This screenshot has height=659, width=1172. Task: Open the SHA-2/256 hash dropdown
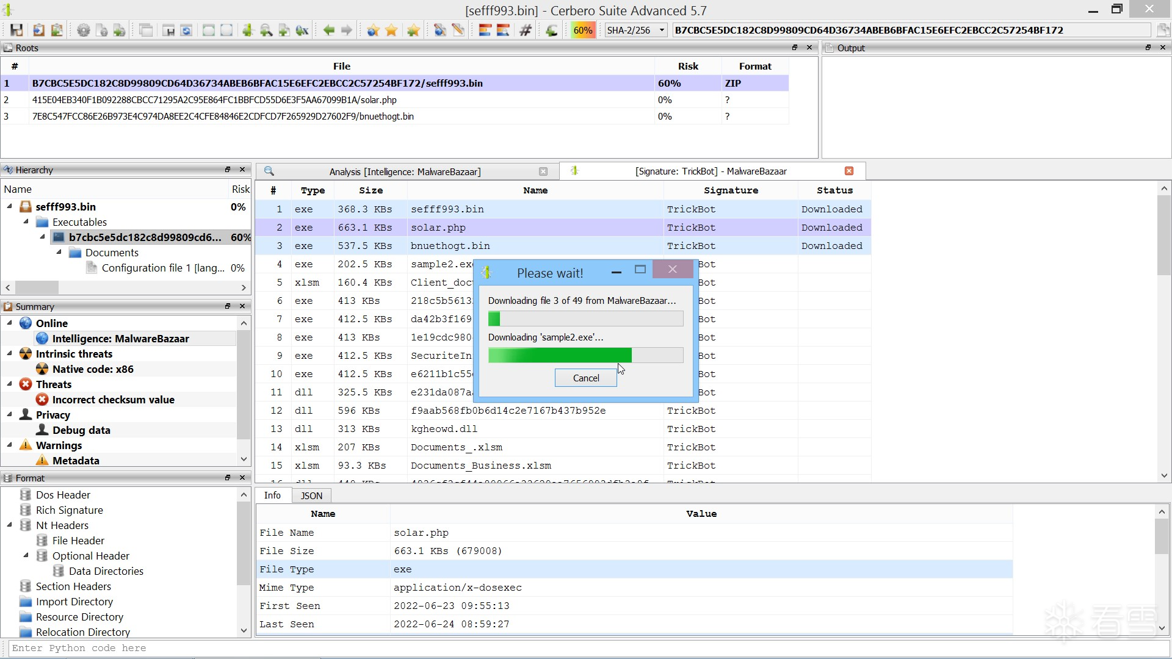[x=662, y=31]
